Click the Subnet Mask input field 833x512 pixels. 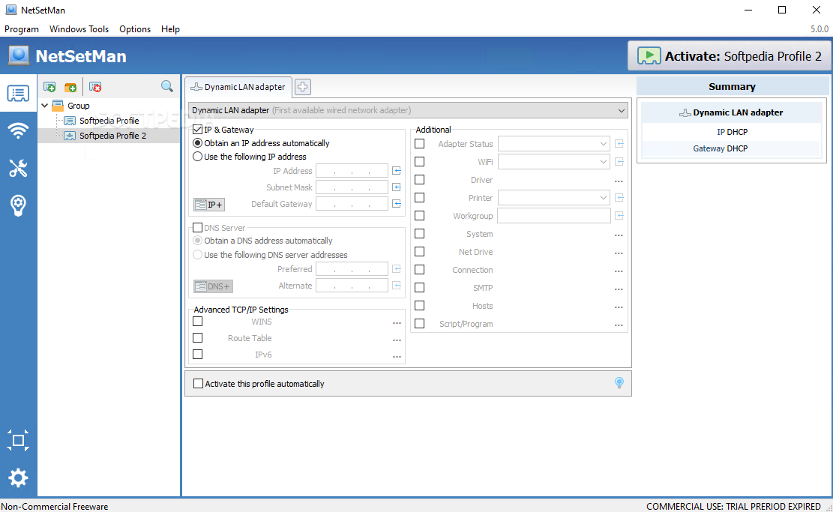click(352, 187)
